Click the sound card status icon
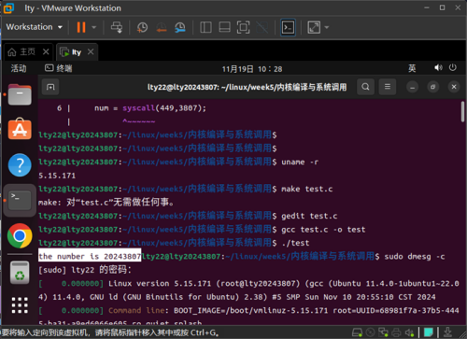 [x=409, y=332]
